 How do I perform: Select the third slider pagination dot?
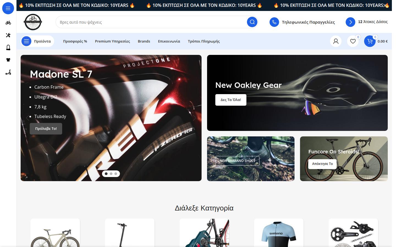(x=116, y=174)
